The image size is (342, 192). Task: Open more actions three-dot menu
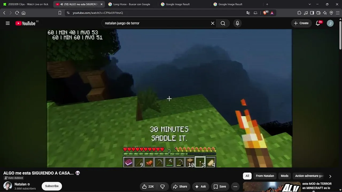pyautogui.click(x=235, y=187)
